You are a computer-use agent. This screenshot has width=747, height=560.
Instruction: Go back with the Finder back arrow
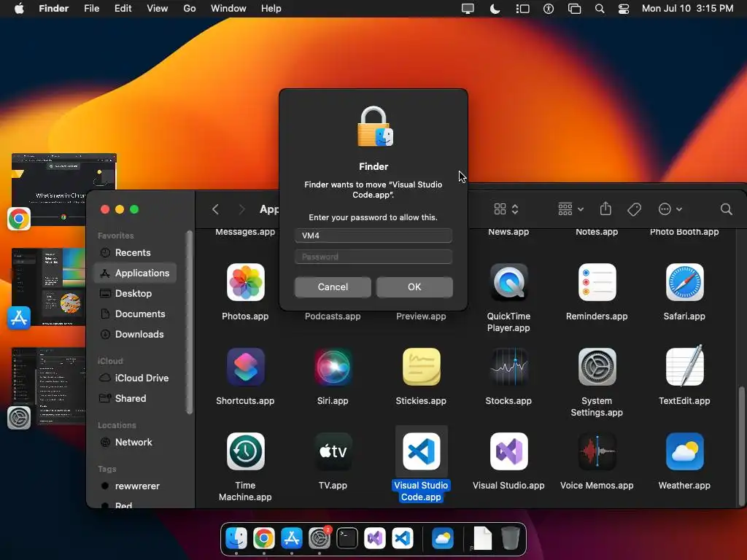(215, 209)
